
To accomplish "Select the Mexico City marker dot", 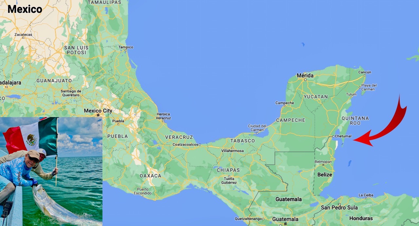I will pyautogui.click(x=98, y=115).
